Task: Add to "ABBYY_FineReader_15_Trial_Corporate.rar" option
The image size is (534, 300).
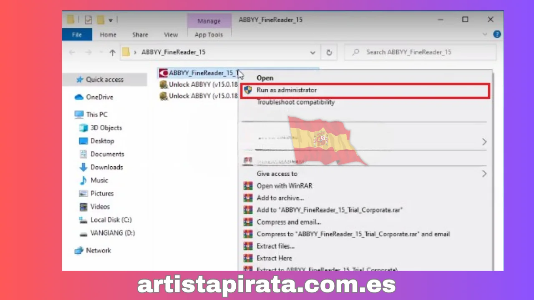Action: (330, 210)
